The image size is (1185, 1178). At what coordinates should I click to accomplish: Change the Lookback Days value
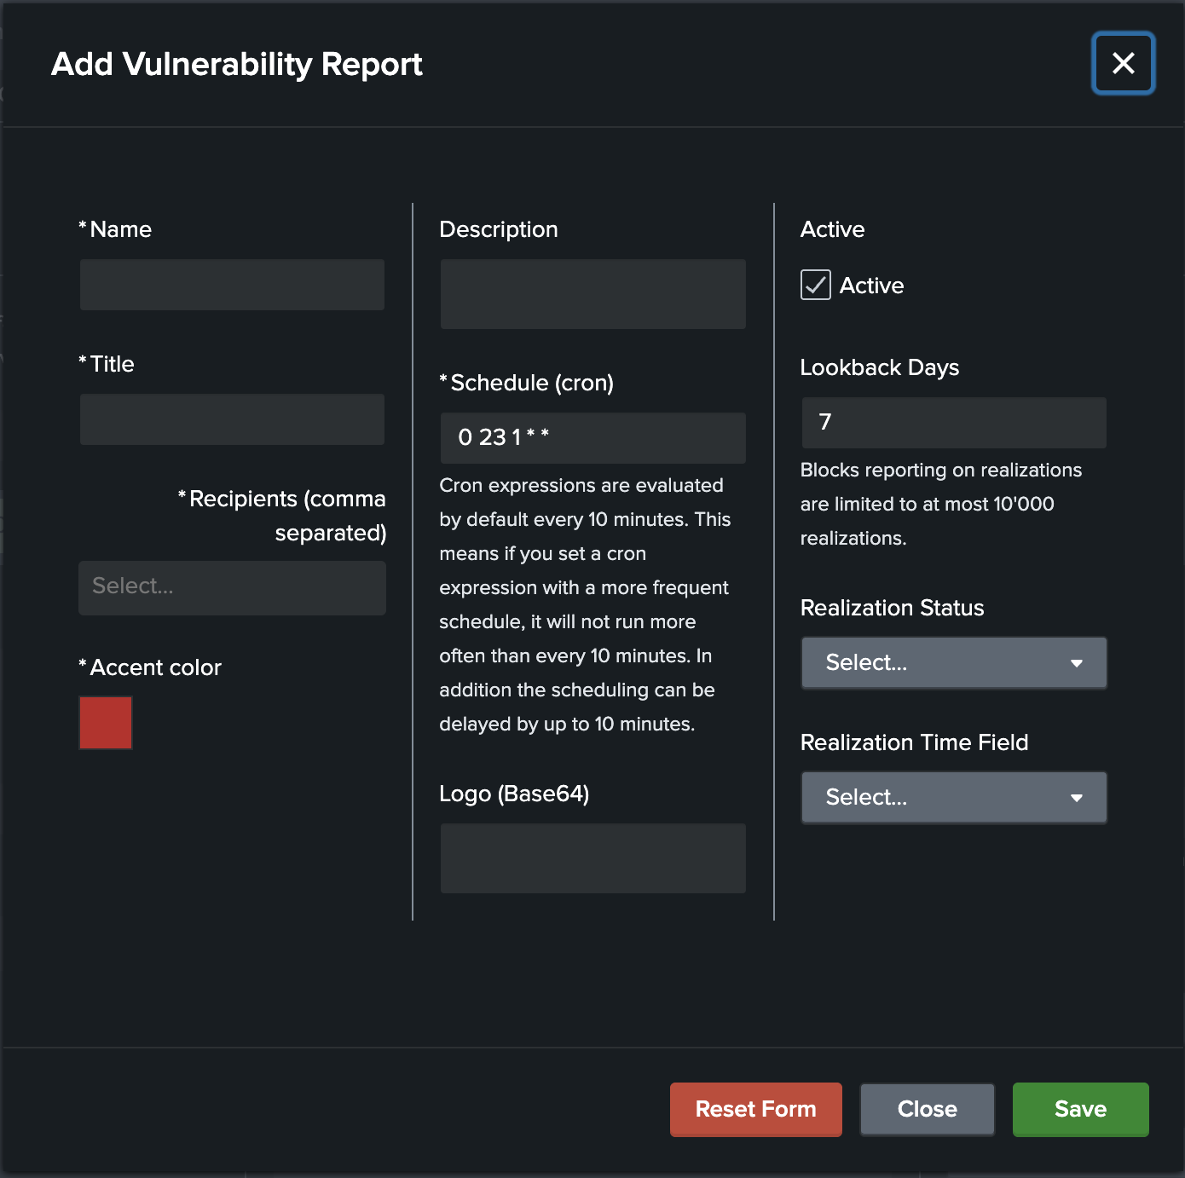pyautogui.click(x=952, y=422)
